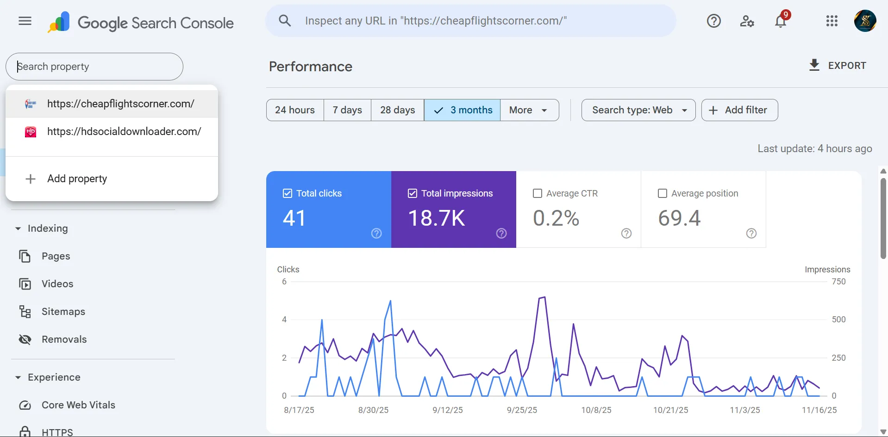Viewport: 888px width, 437px height.
Task: Select the hdsocialdownloader.com property
Action: pyautogui.click(x=124, y=132)
